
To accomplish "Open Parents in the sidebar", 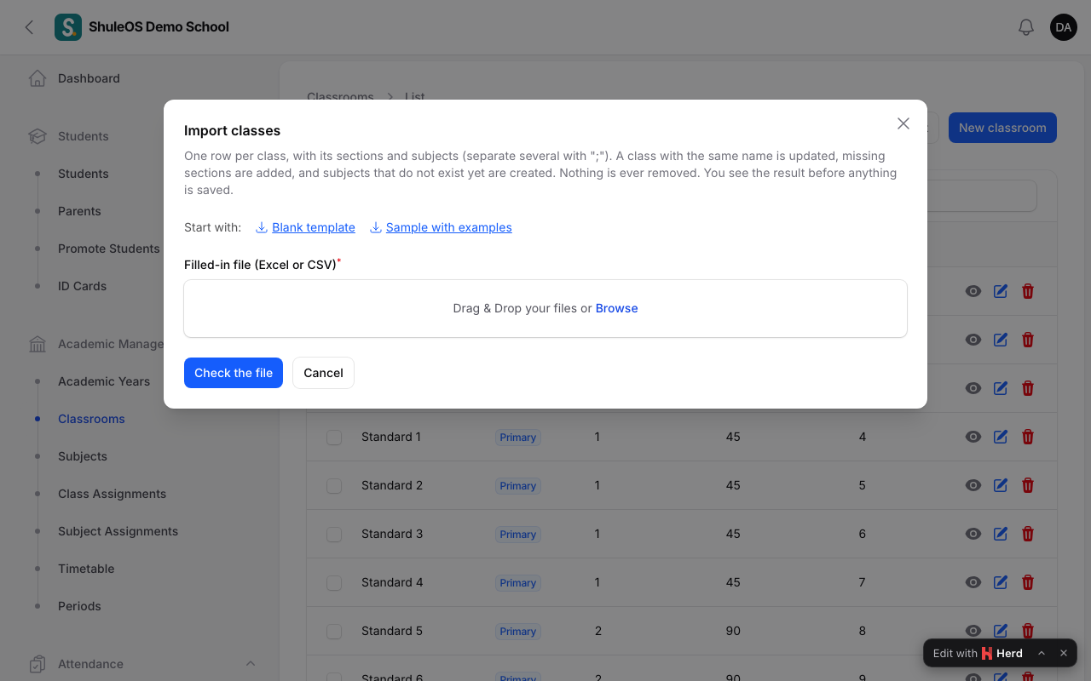I will click(x=79, y=211).
